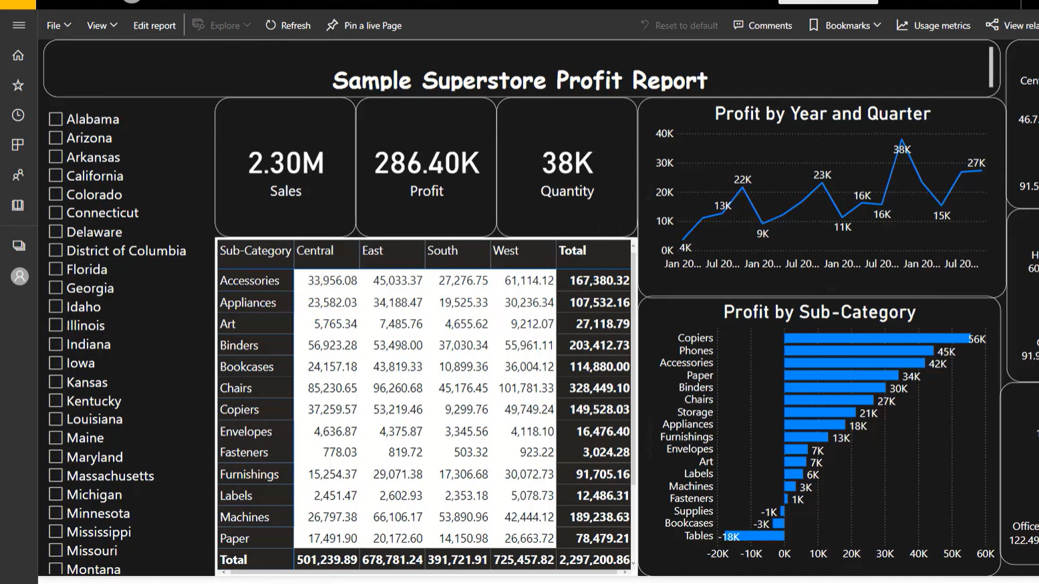Screen dimensions: 1039x584
Task: Enable the Illinois state filter
Action: 55,325
